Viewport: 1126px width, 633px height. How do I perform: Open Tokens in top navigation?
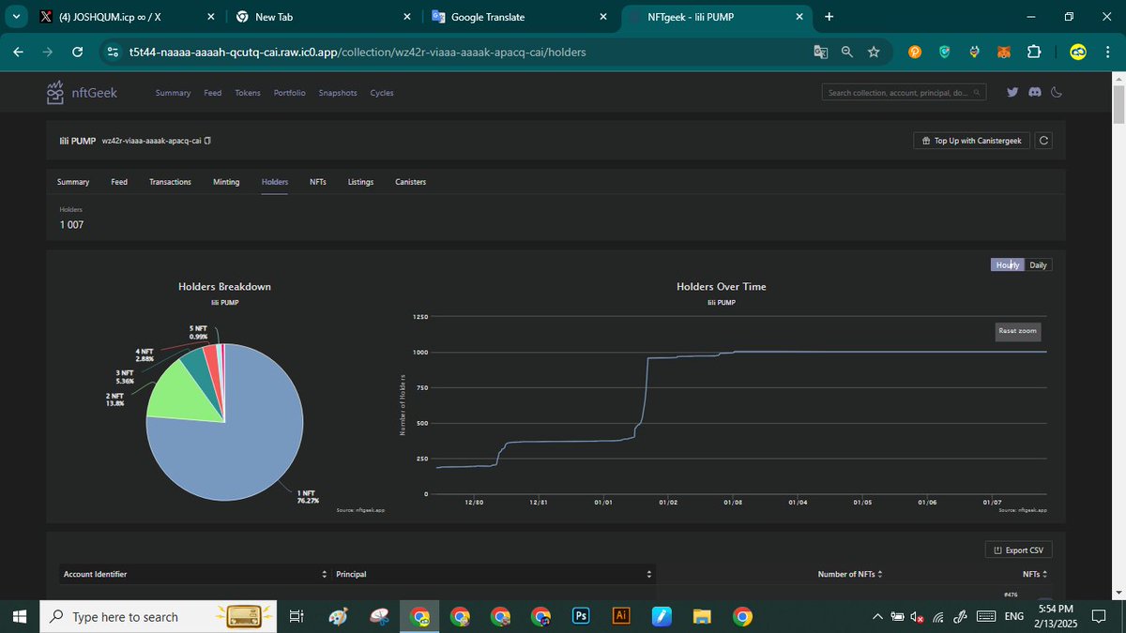(x=248, y=93)
